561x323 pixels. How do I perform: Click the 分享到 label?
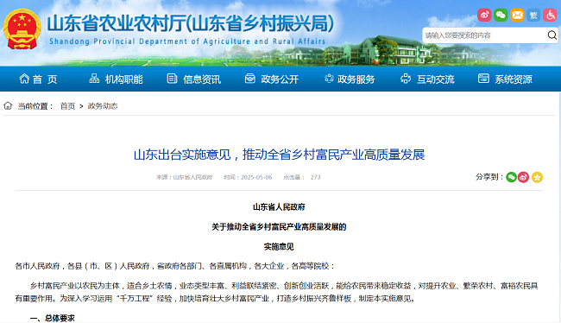(x=489, y=177)
